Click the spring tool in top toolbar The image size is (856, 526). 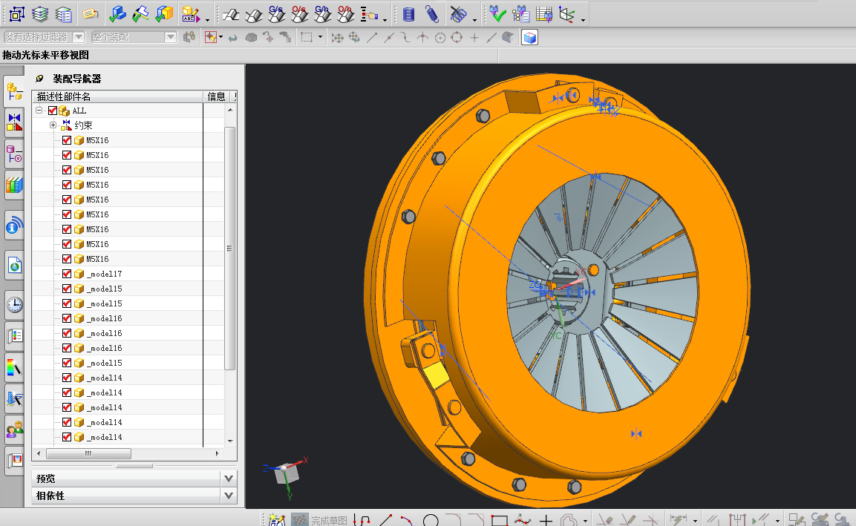431,13
